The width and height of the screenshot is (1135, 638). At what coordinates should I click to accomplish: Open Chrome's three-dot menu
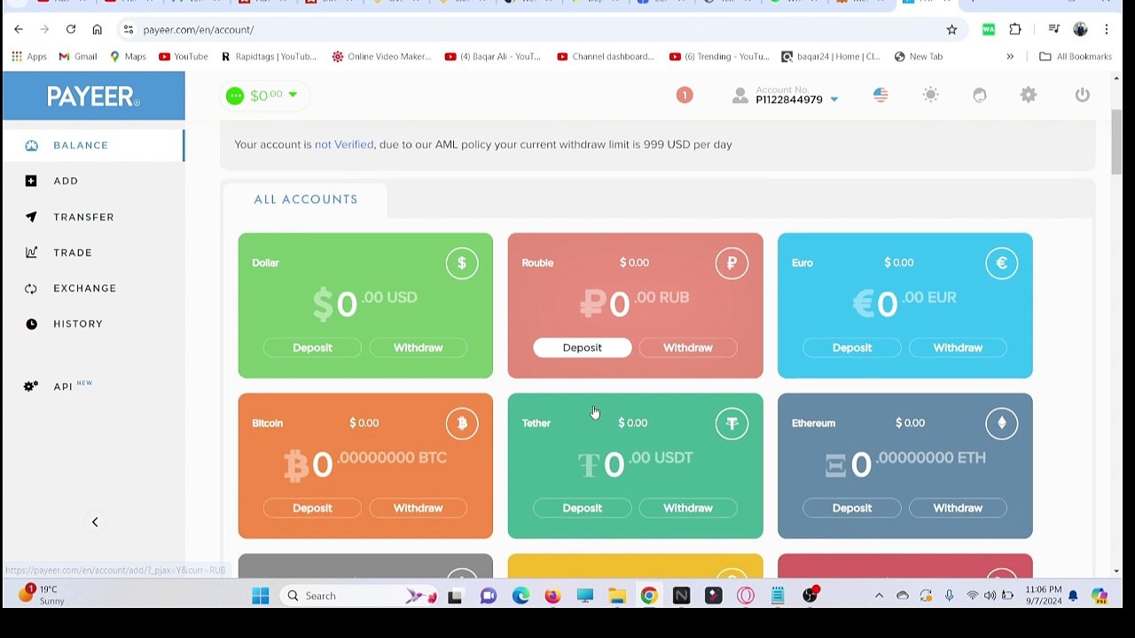pyautogui.click(x=1107, y=29)
